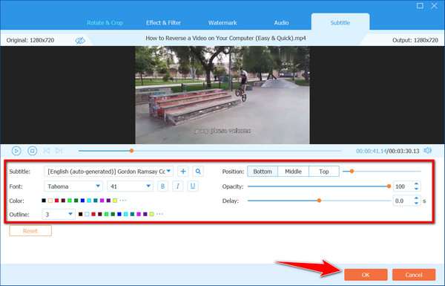The height and width of the screenshot is (286, 445).
Task: Toggle the original preview eye icon
Action: click(80, 40)
